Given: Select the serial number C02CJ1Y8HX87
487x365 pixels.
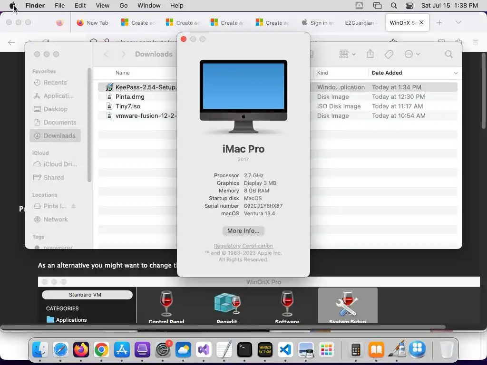Looking at the screenshot, I should 263,206.
